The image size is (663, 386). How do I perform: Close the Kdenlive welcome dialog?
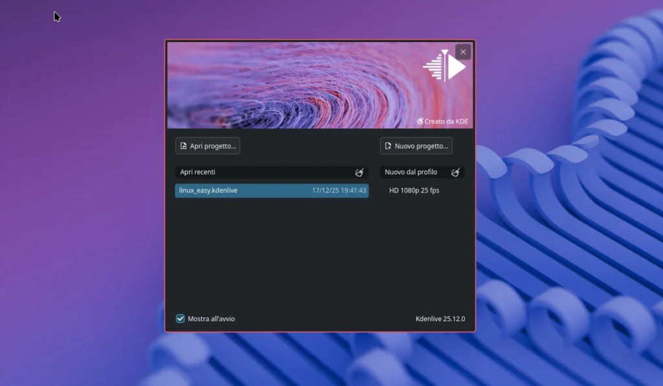click(463, 52)
